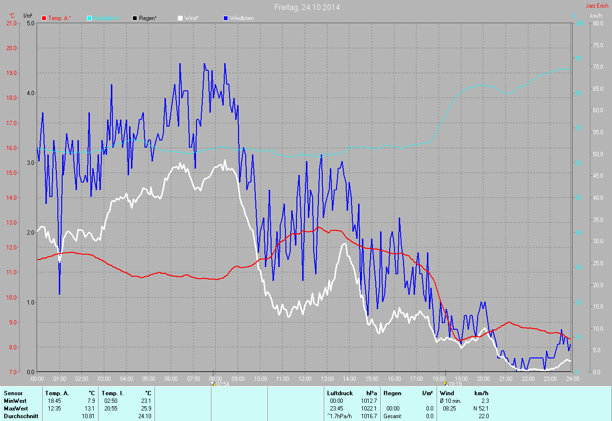Click the 'Temp. A.' table column header
The height and width of the screenshot is (421, 612).
pos(57,393)
